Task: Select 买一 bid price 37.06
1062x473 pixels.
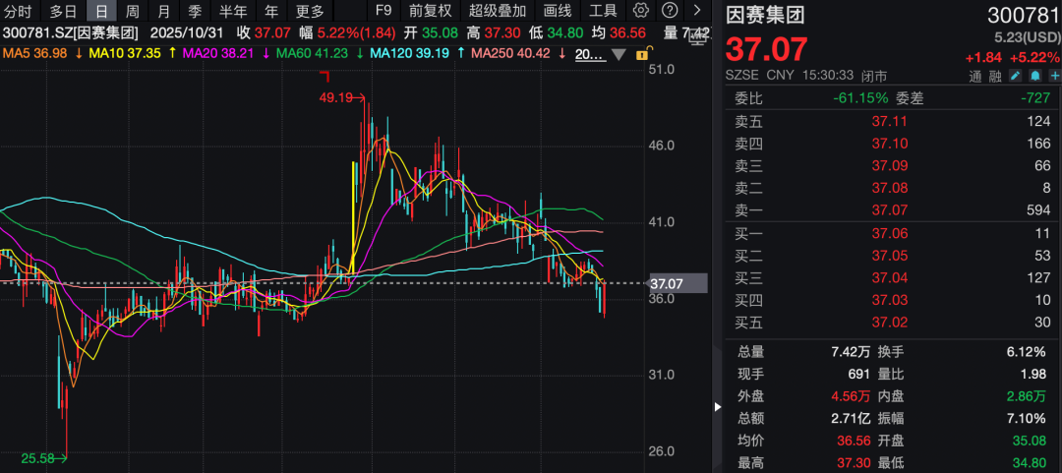Action: (889, 234)
